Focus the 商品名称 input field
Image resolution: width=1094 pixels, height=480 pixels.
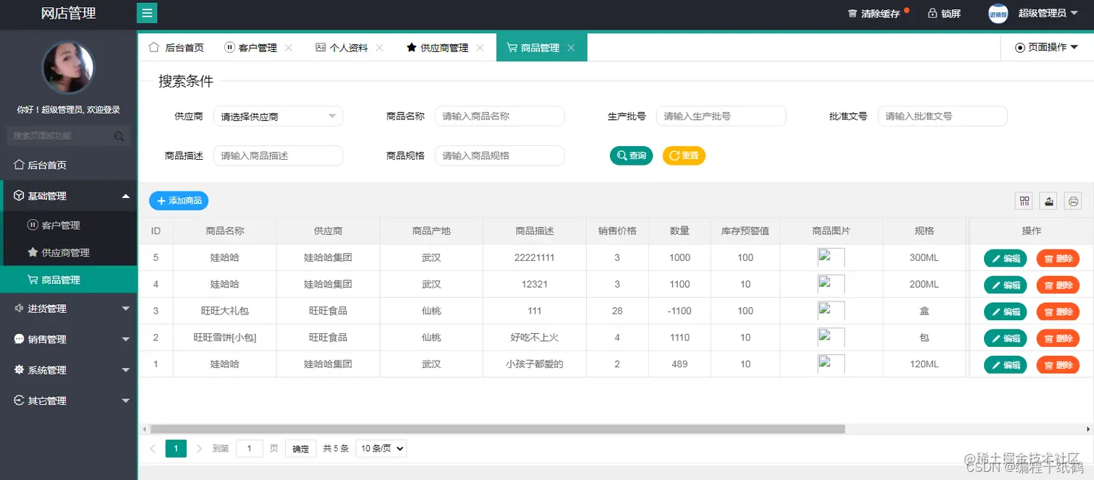tap(499, 116)
